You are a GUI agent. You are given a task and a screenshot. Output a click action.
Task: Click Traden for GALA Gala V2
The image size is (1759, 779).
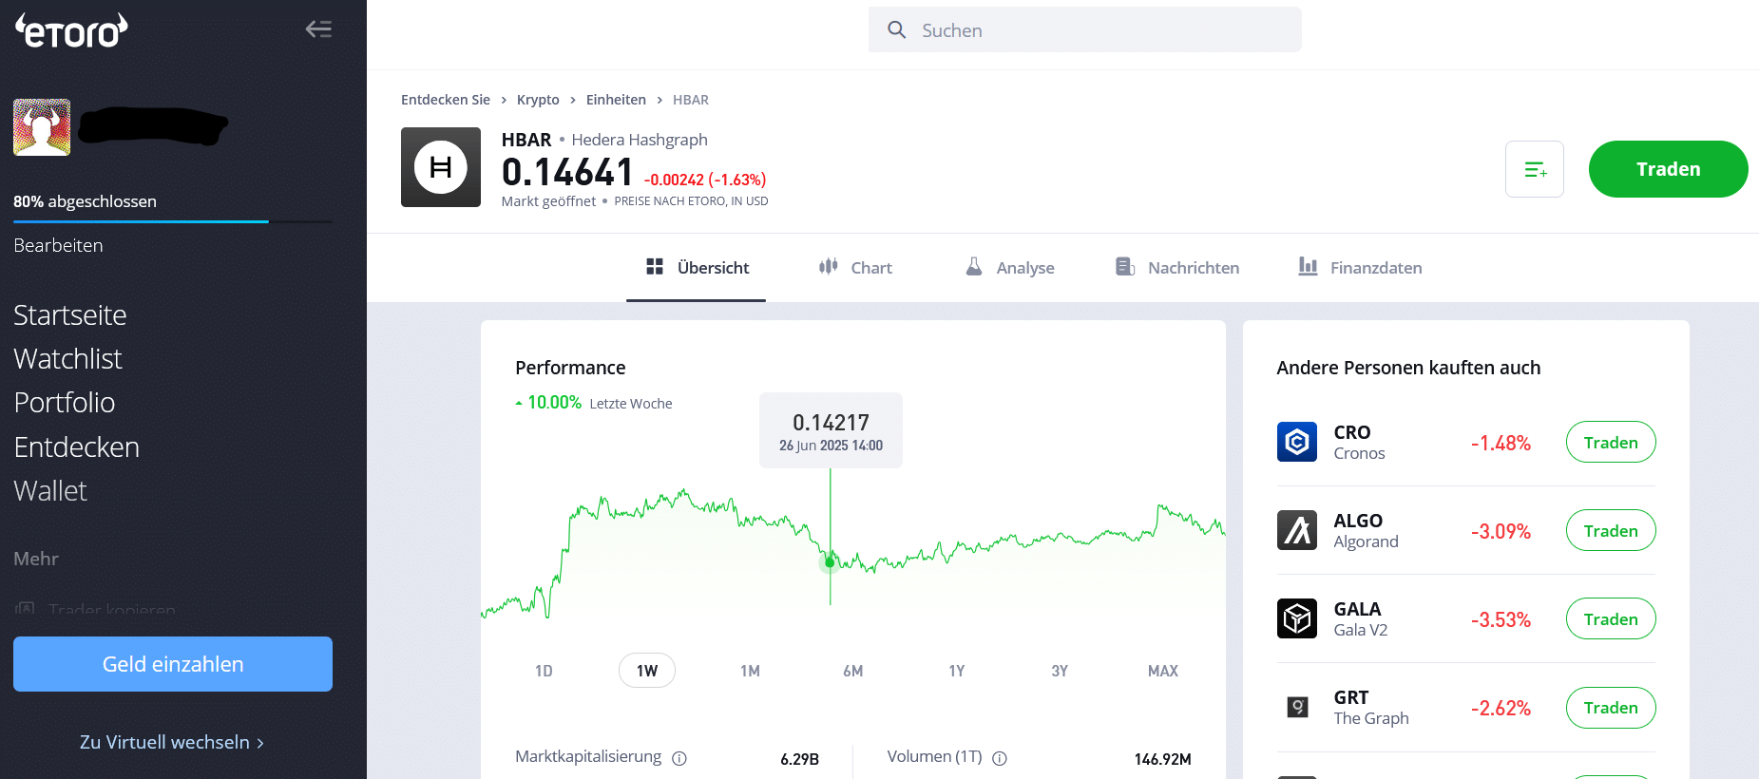1611,618
